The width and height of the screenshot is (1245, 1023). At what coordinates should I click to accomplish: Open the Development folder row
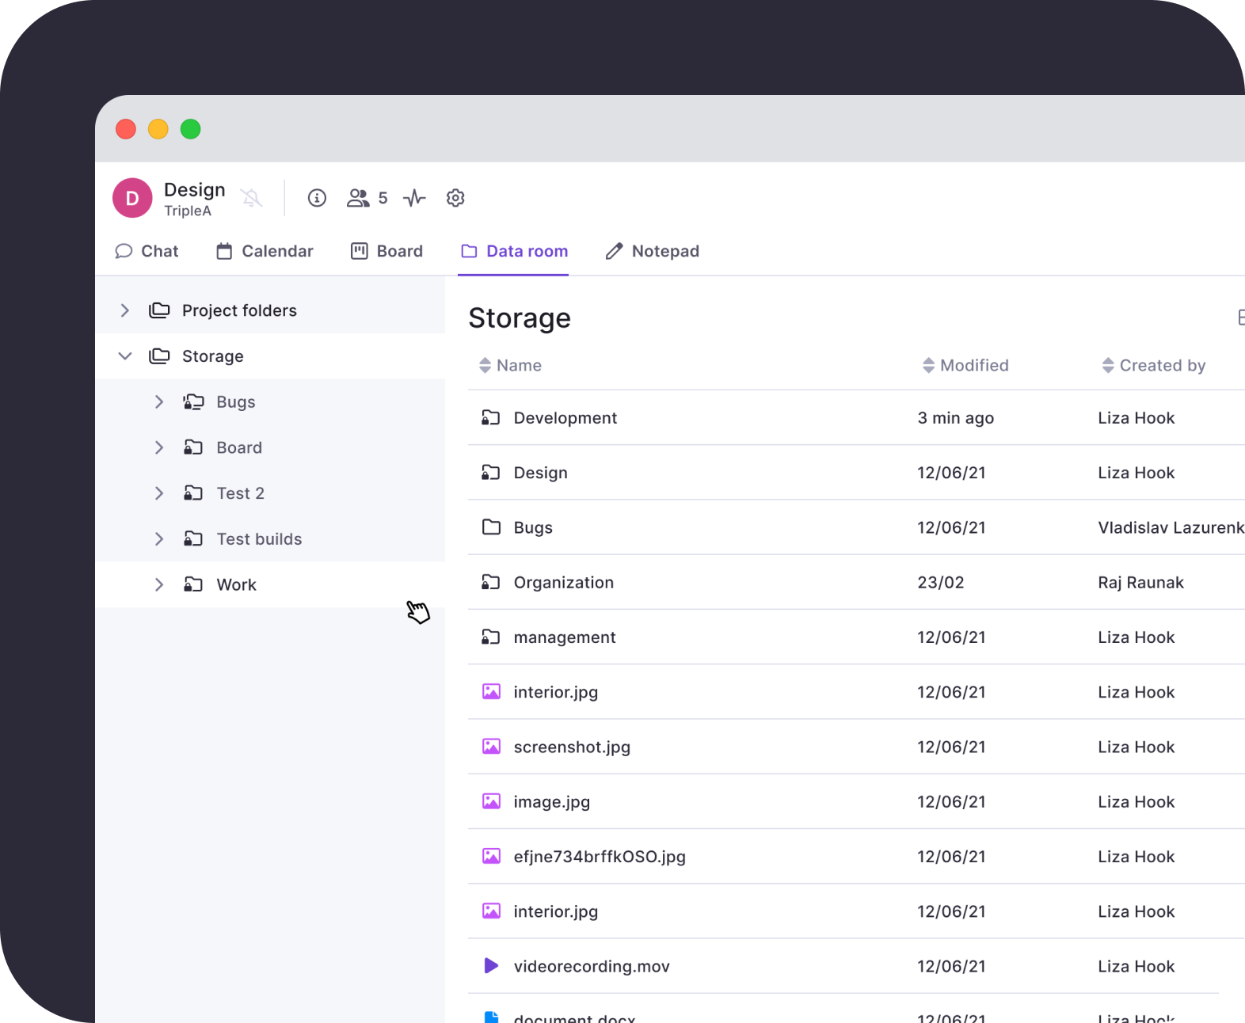856,417
